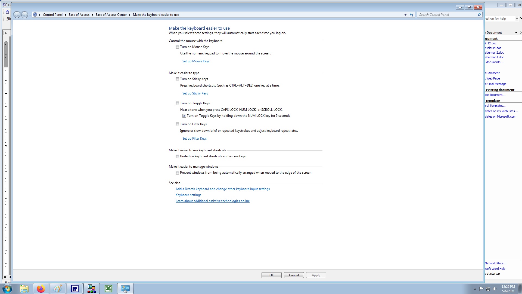Click the Back navigation arrow
This screenshot has width=522, height=294.
(x=17, y=15)
